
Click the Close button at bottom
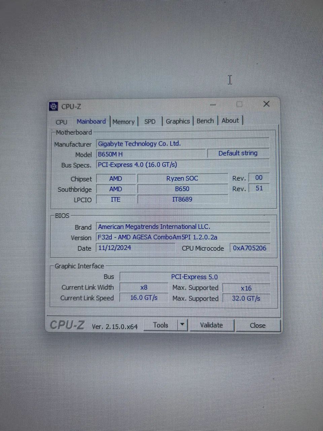(x=257, y=326)
